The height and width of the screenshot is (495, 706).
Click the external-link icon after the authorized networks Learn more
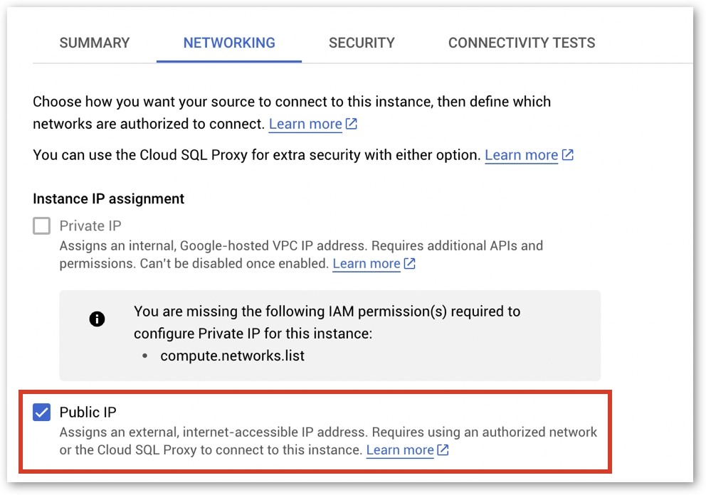click(x=352, y=124)
